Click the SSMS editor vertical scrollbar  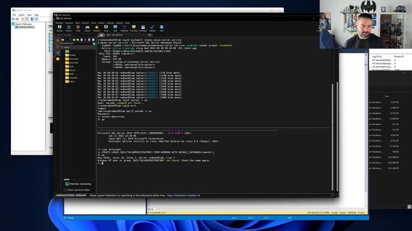366,131
